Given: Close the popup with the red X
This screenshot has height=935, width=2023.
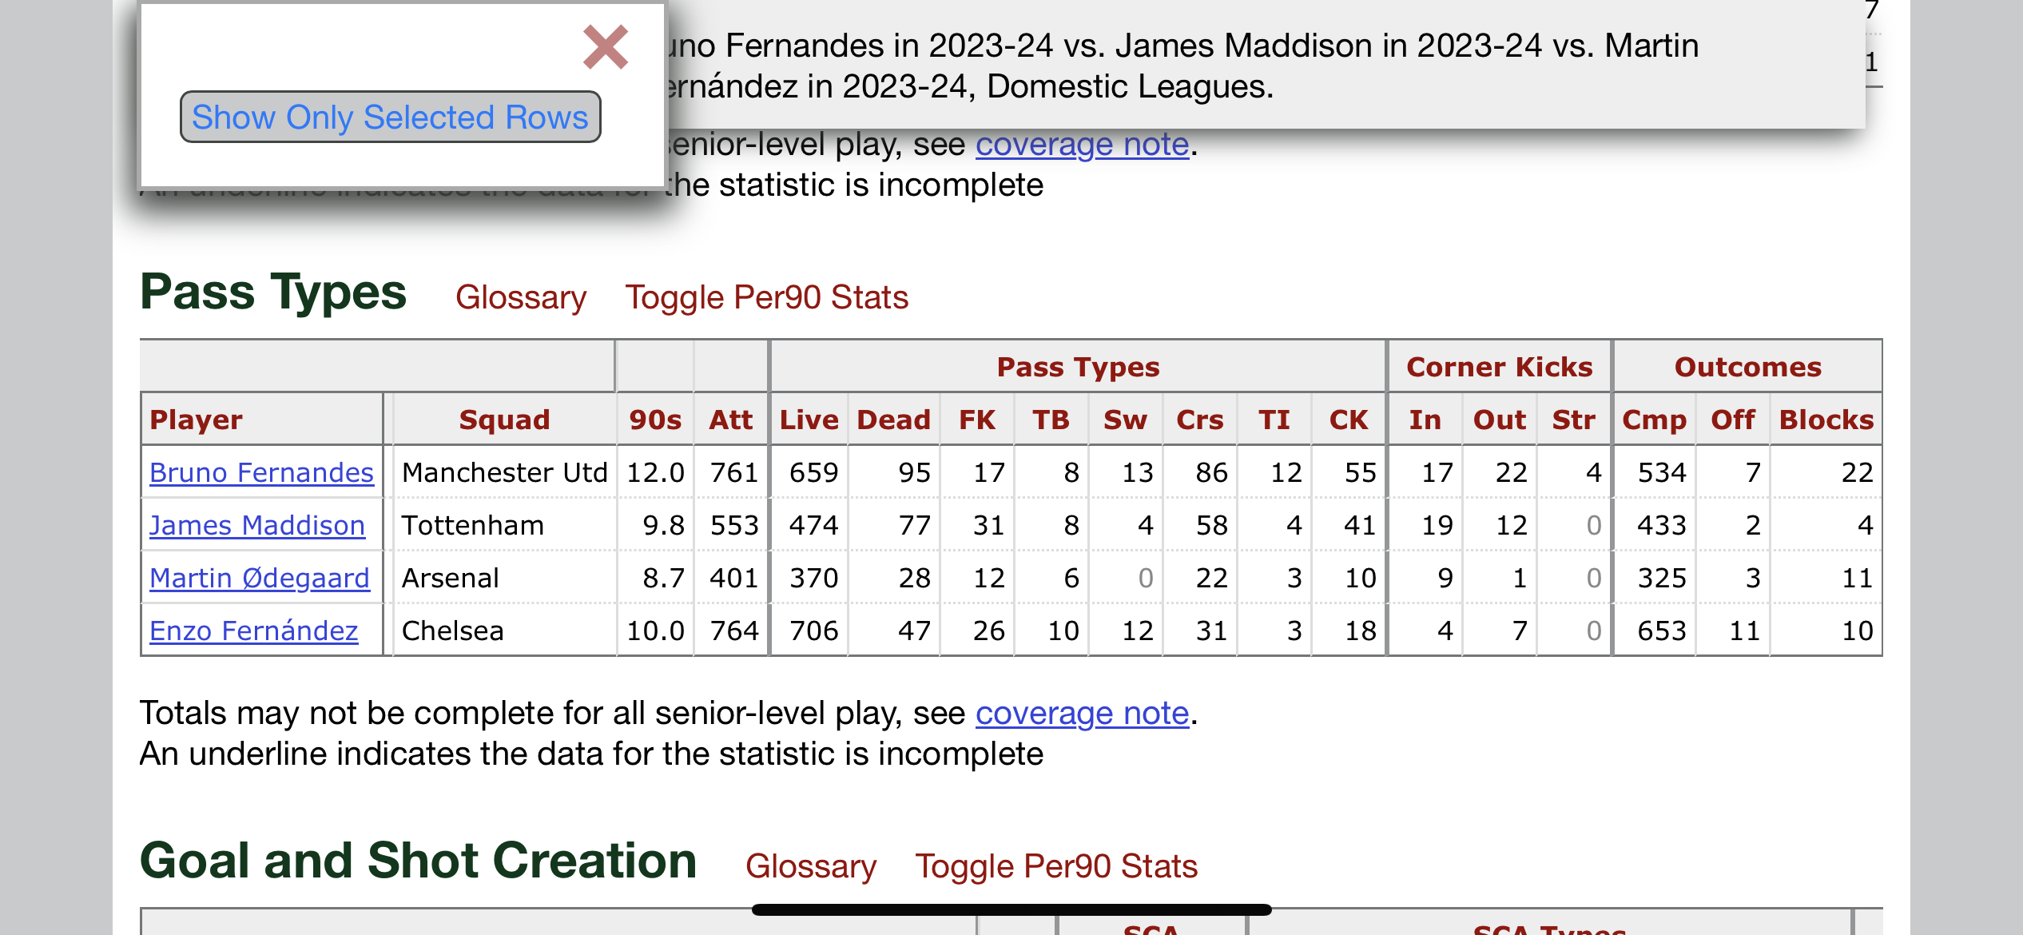Looking at the screenshot, I should tap(606, 47).
